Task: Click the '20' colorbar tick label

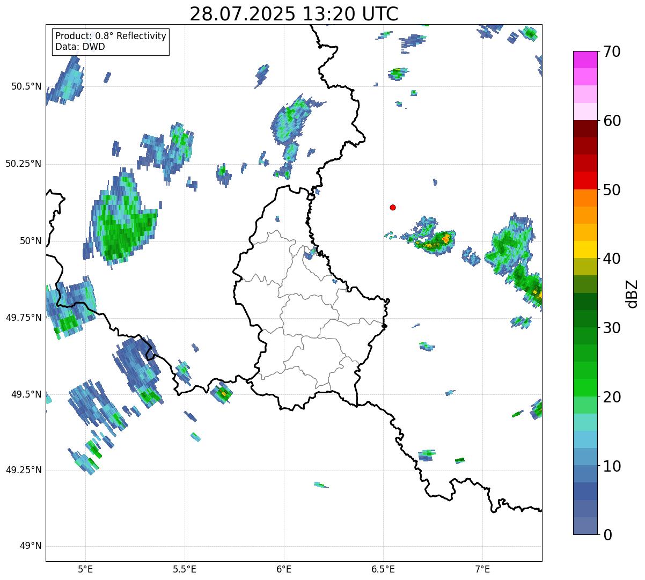Action: point(612,397)
